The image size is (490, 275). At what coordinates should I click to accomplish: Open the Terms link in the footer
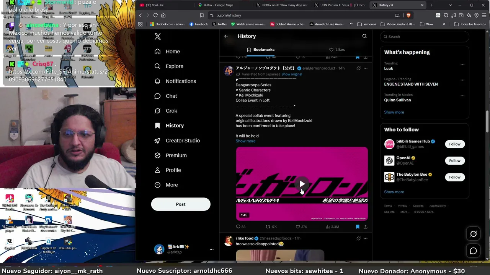(x=388, y=206)
